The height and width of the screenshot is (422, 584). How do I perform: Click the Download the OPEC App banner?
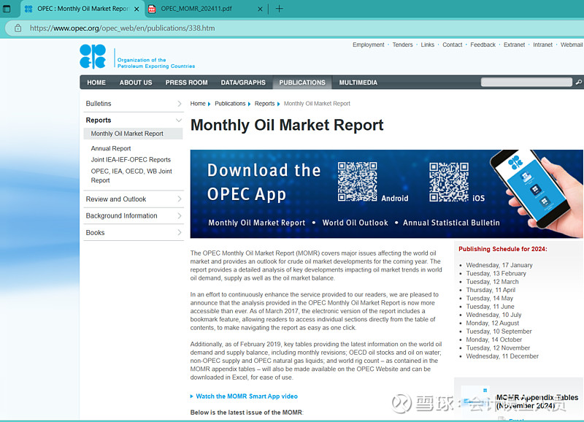click(386, 193)
